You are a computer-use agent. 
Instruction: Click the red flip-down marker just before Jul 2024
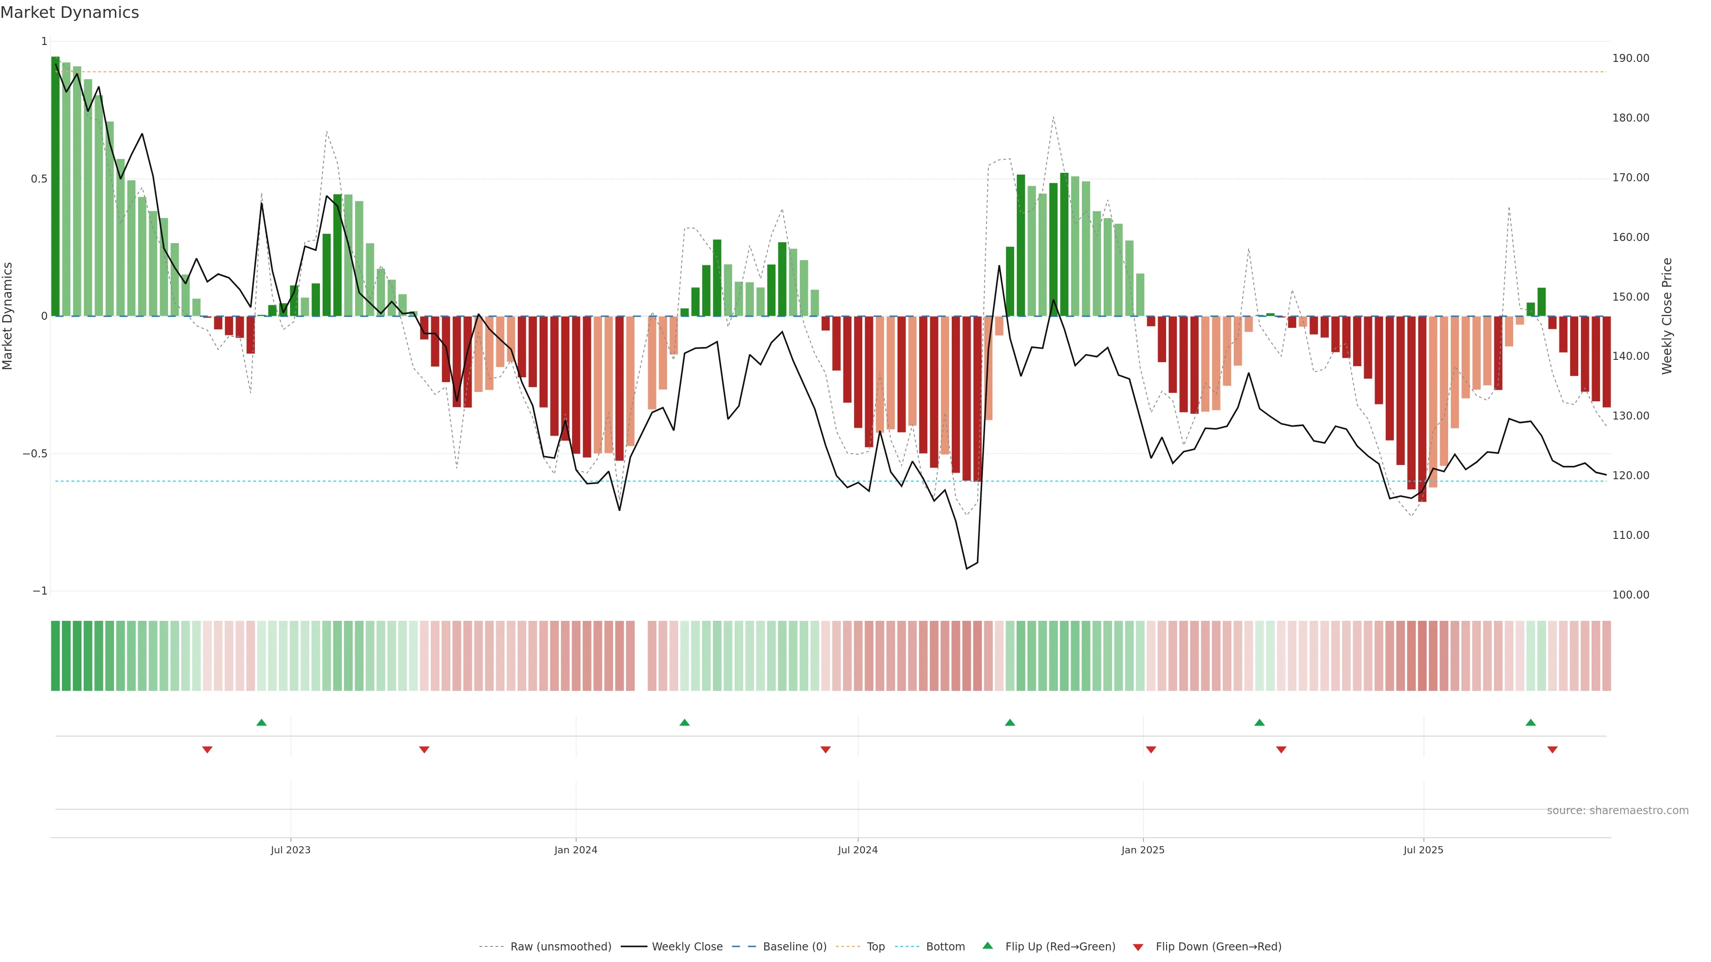pyautogui.click(x=826, y=750)
